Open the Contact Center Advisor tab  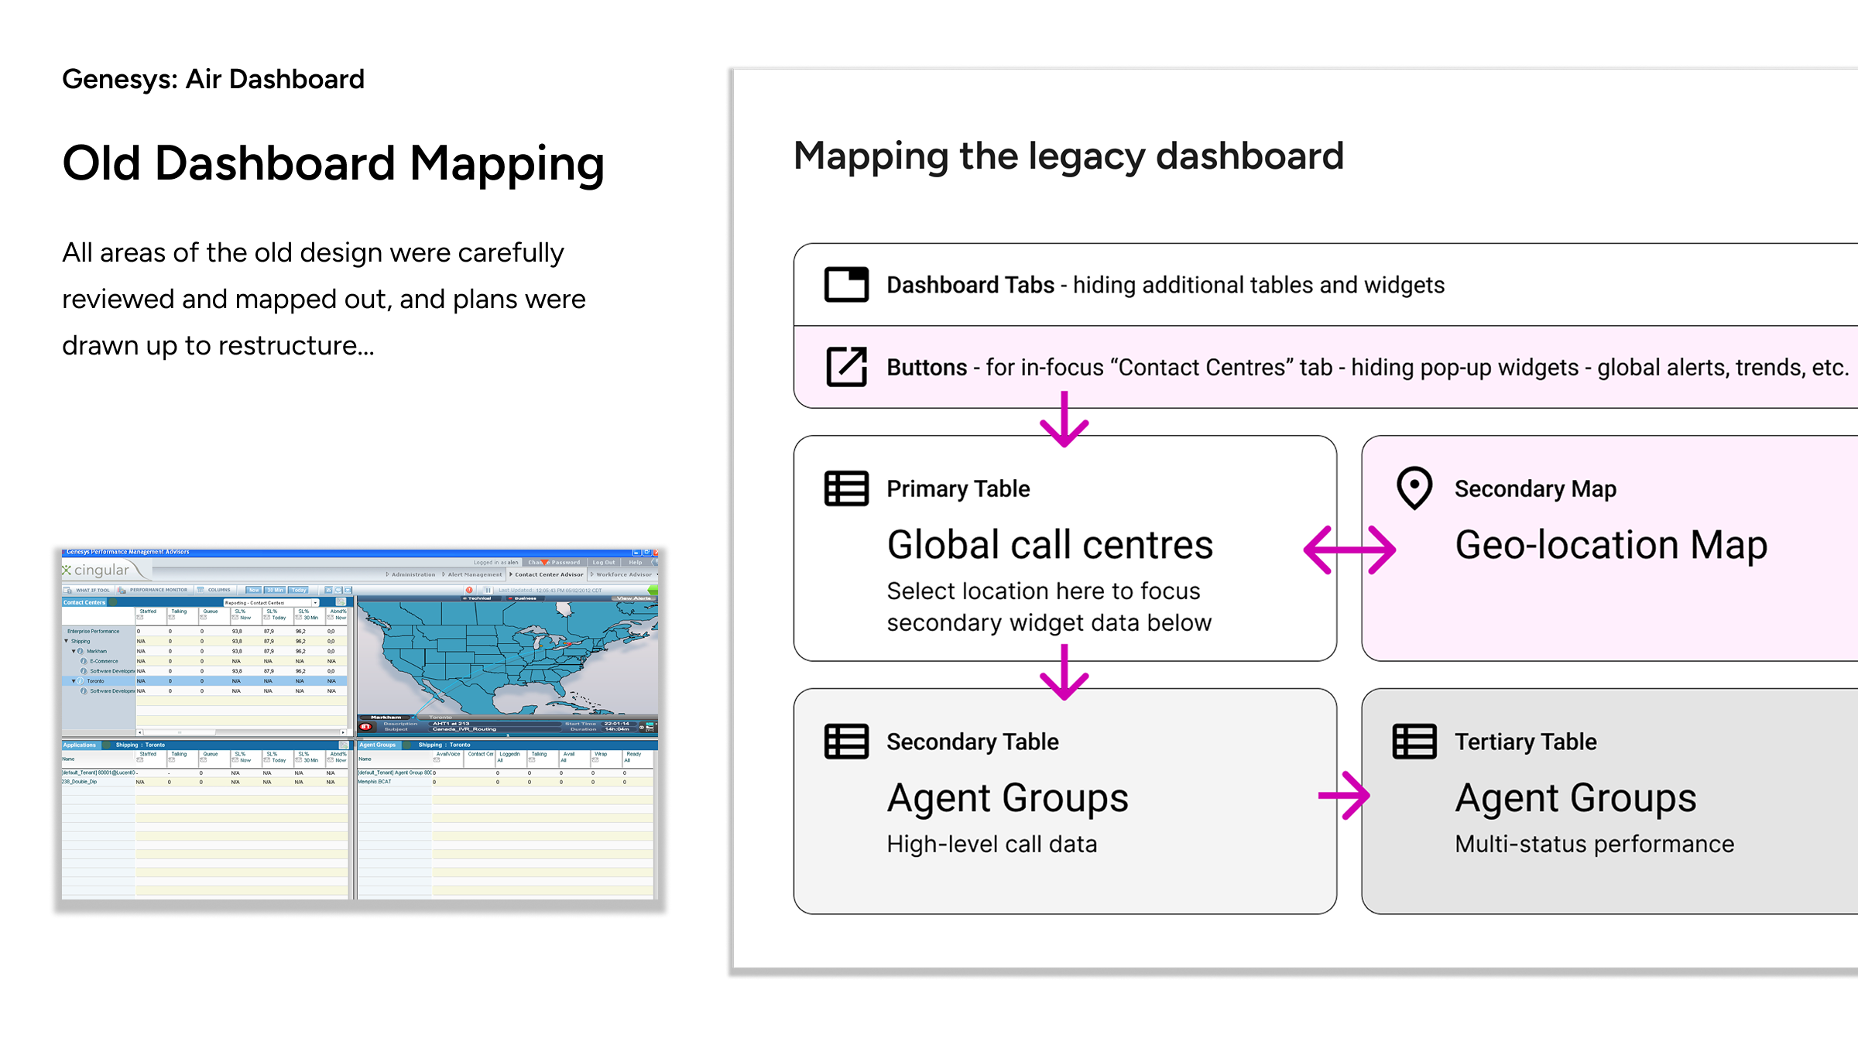pos(548,574)
